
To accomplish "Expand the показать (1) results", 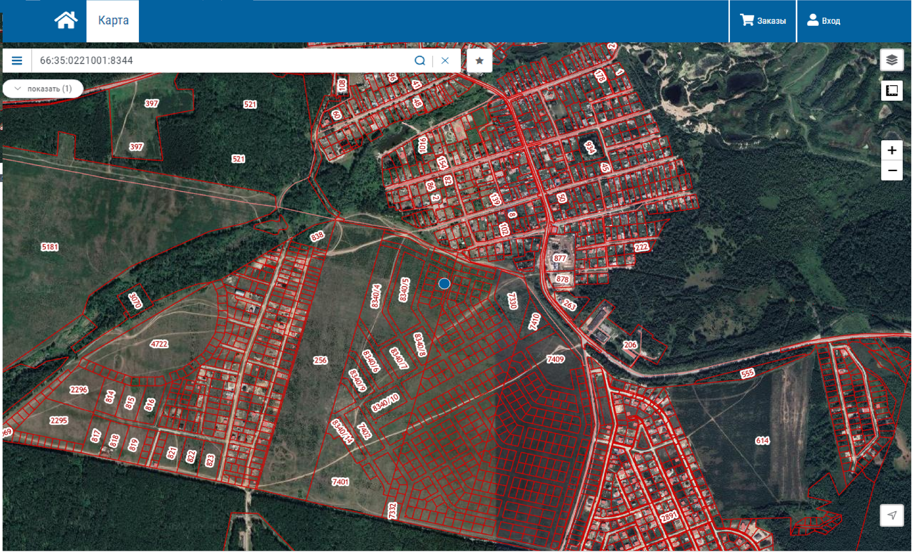I will coord(43,88).
